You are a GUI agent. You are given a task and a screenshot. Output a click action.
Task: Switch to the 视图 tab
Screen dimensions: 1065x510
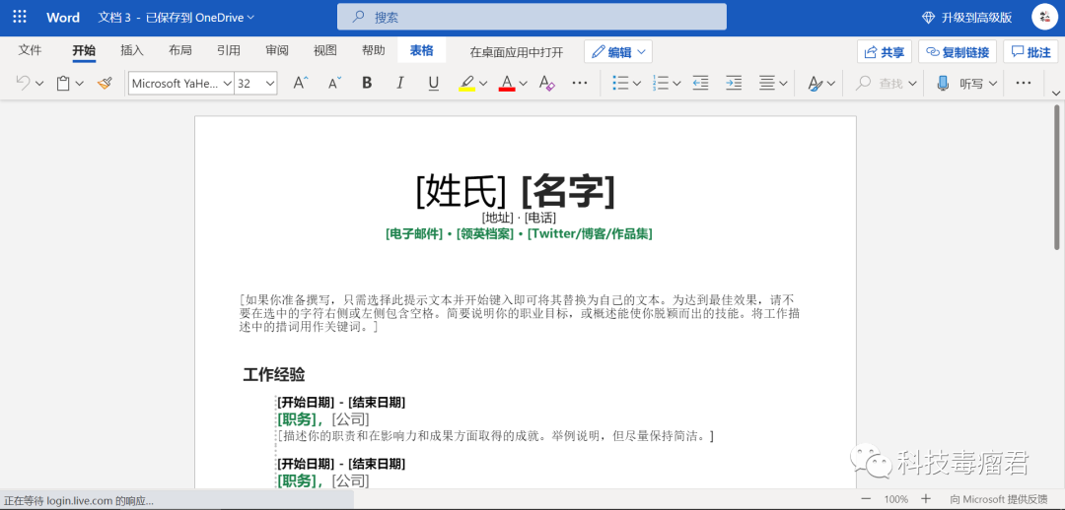325,50
